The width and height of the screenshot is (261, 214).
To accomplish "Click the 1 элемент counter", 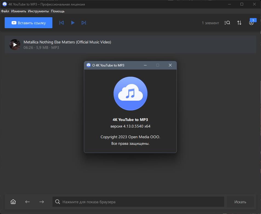I will 210,23.
